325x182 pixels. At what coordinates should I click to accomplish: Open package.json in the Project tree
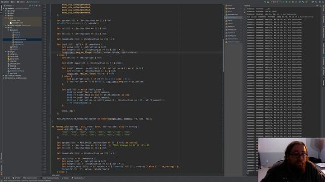point(15,64)
